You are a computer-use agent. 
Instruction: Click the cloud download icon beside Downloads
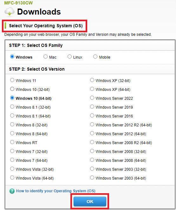pyautogui.click(x=10, y=12)
